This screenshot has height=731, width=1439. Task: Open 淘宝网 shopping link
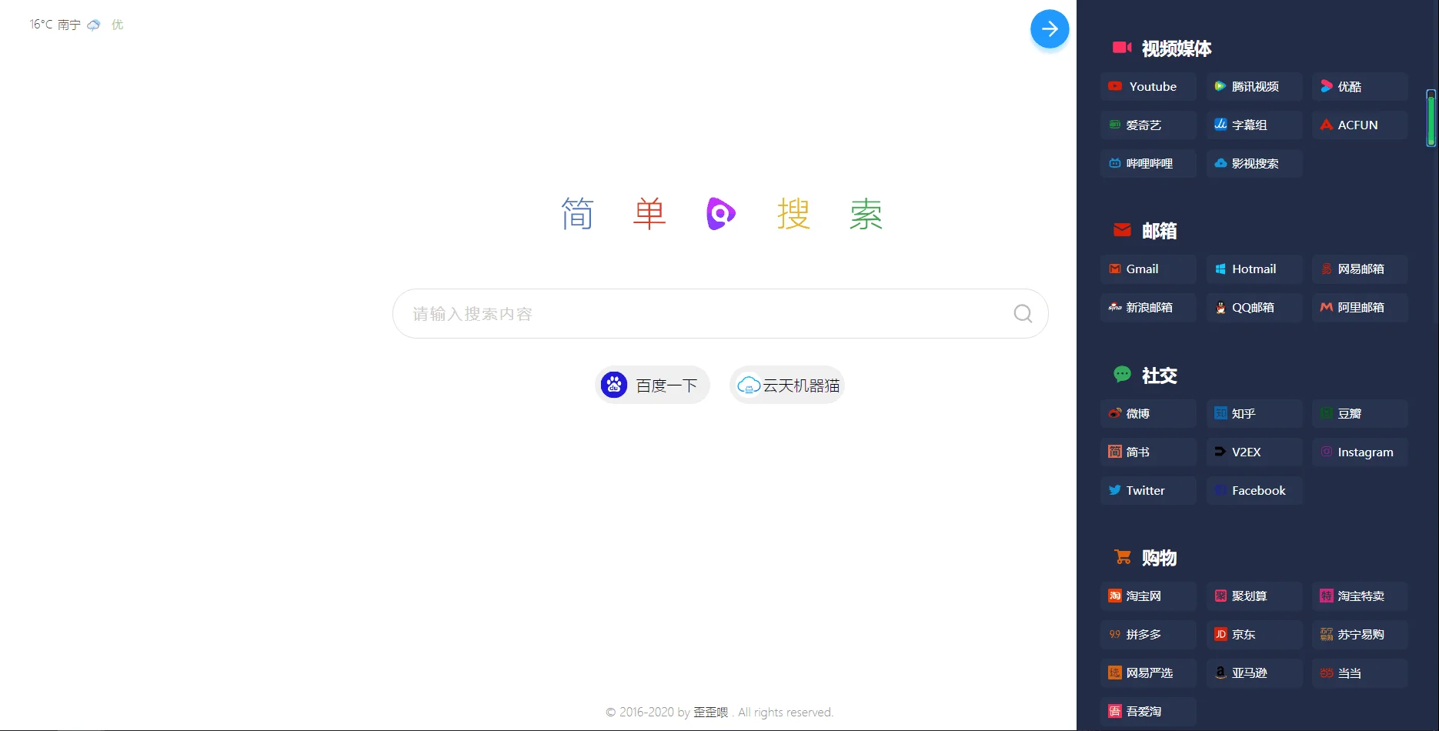[1148, 596]
